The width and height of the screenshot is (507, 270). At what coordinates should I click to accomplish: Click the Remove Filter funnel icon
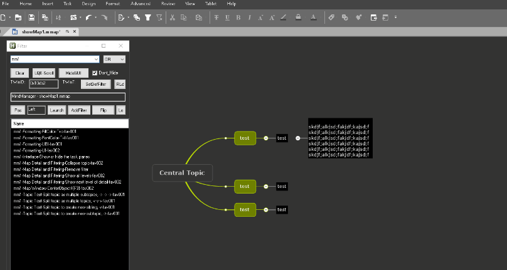coord(159,18)
